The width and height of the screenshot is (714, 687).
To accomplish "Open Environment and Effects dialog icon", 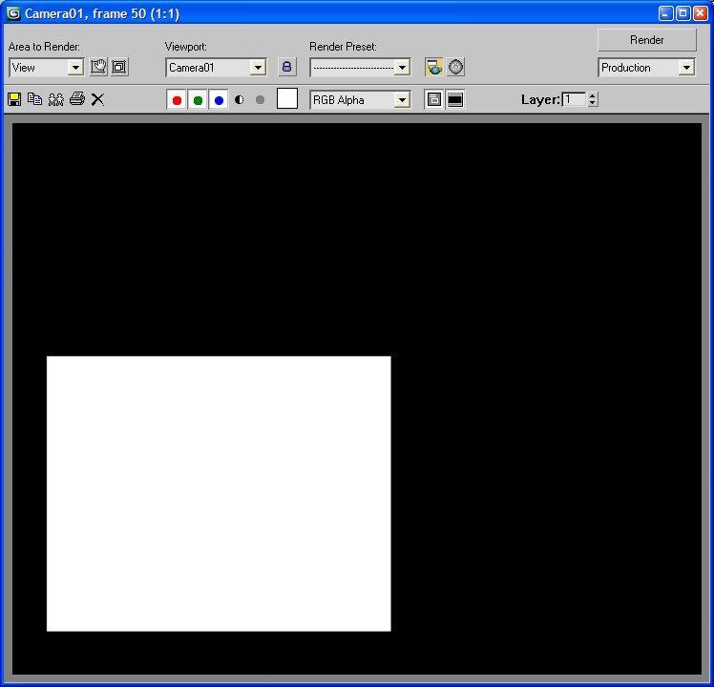I will 456,67.
